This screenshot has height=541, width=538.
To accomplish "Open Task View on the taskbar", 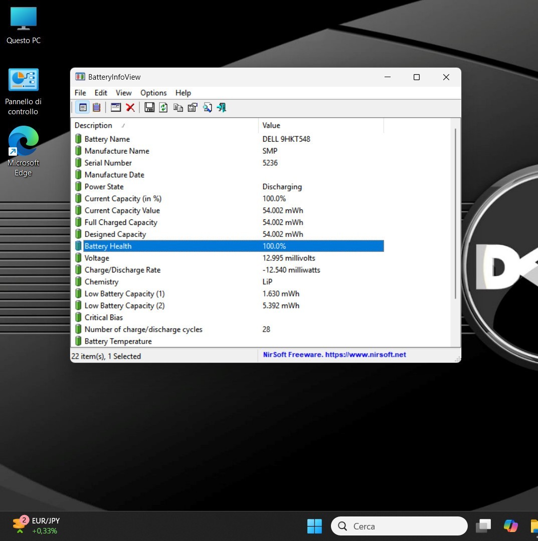I will (x=483, y=526).
